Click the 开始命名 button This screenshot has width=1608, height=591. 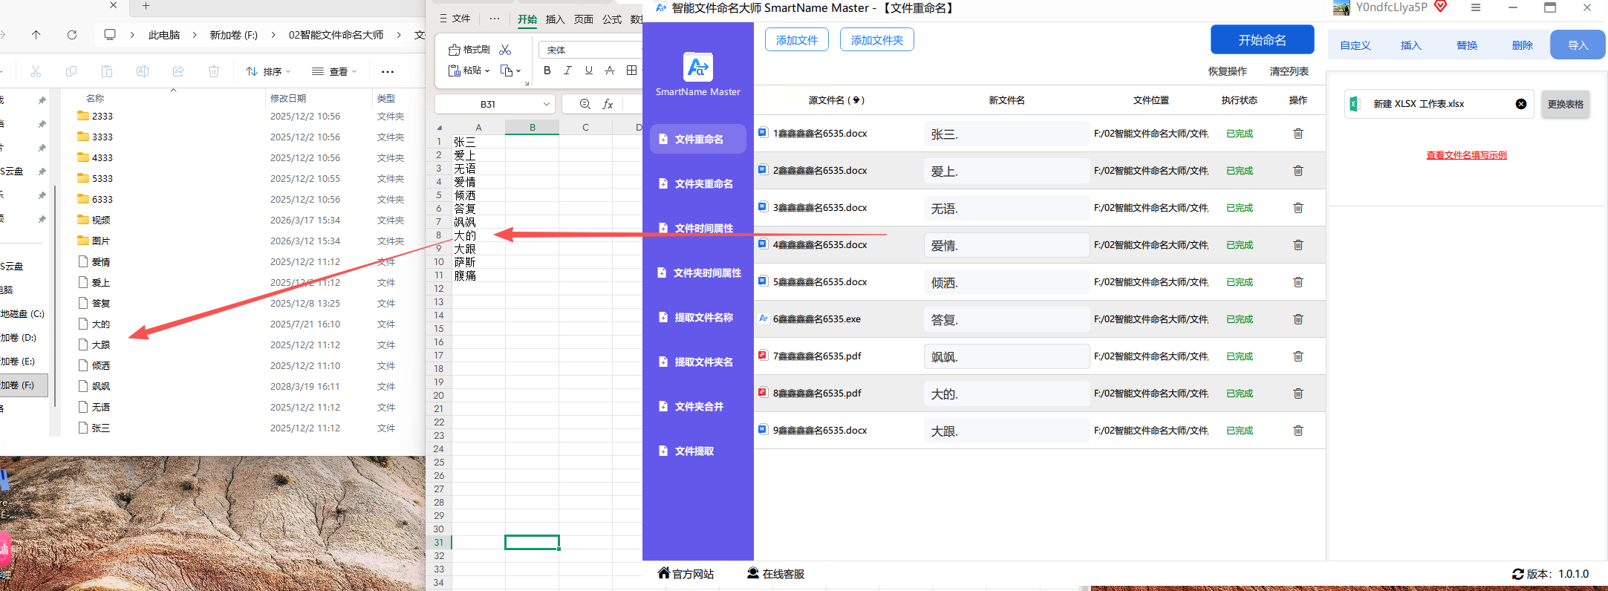(x=1262, y=40)
